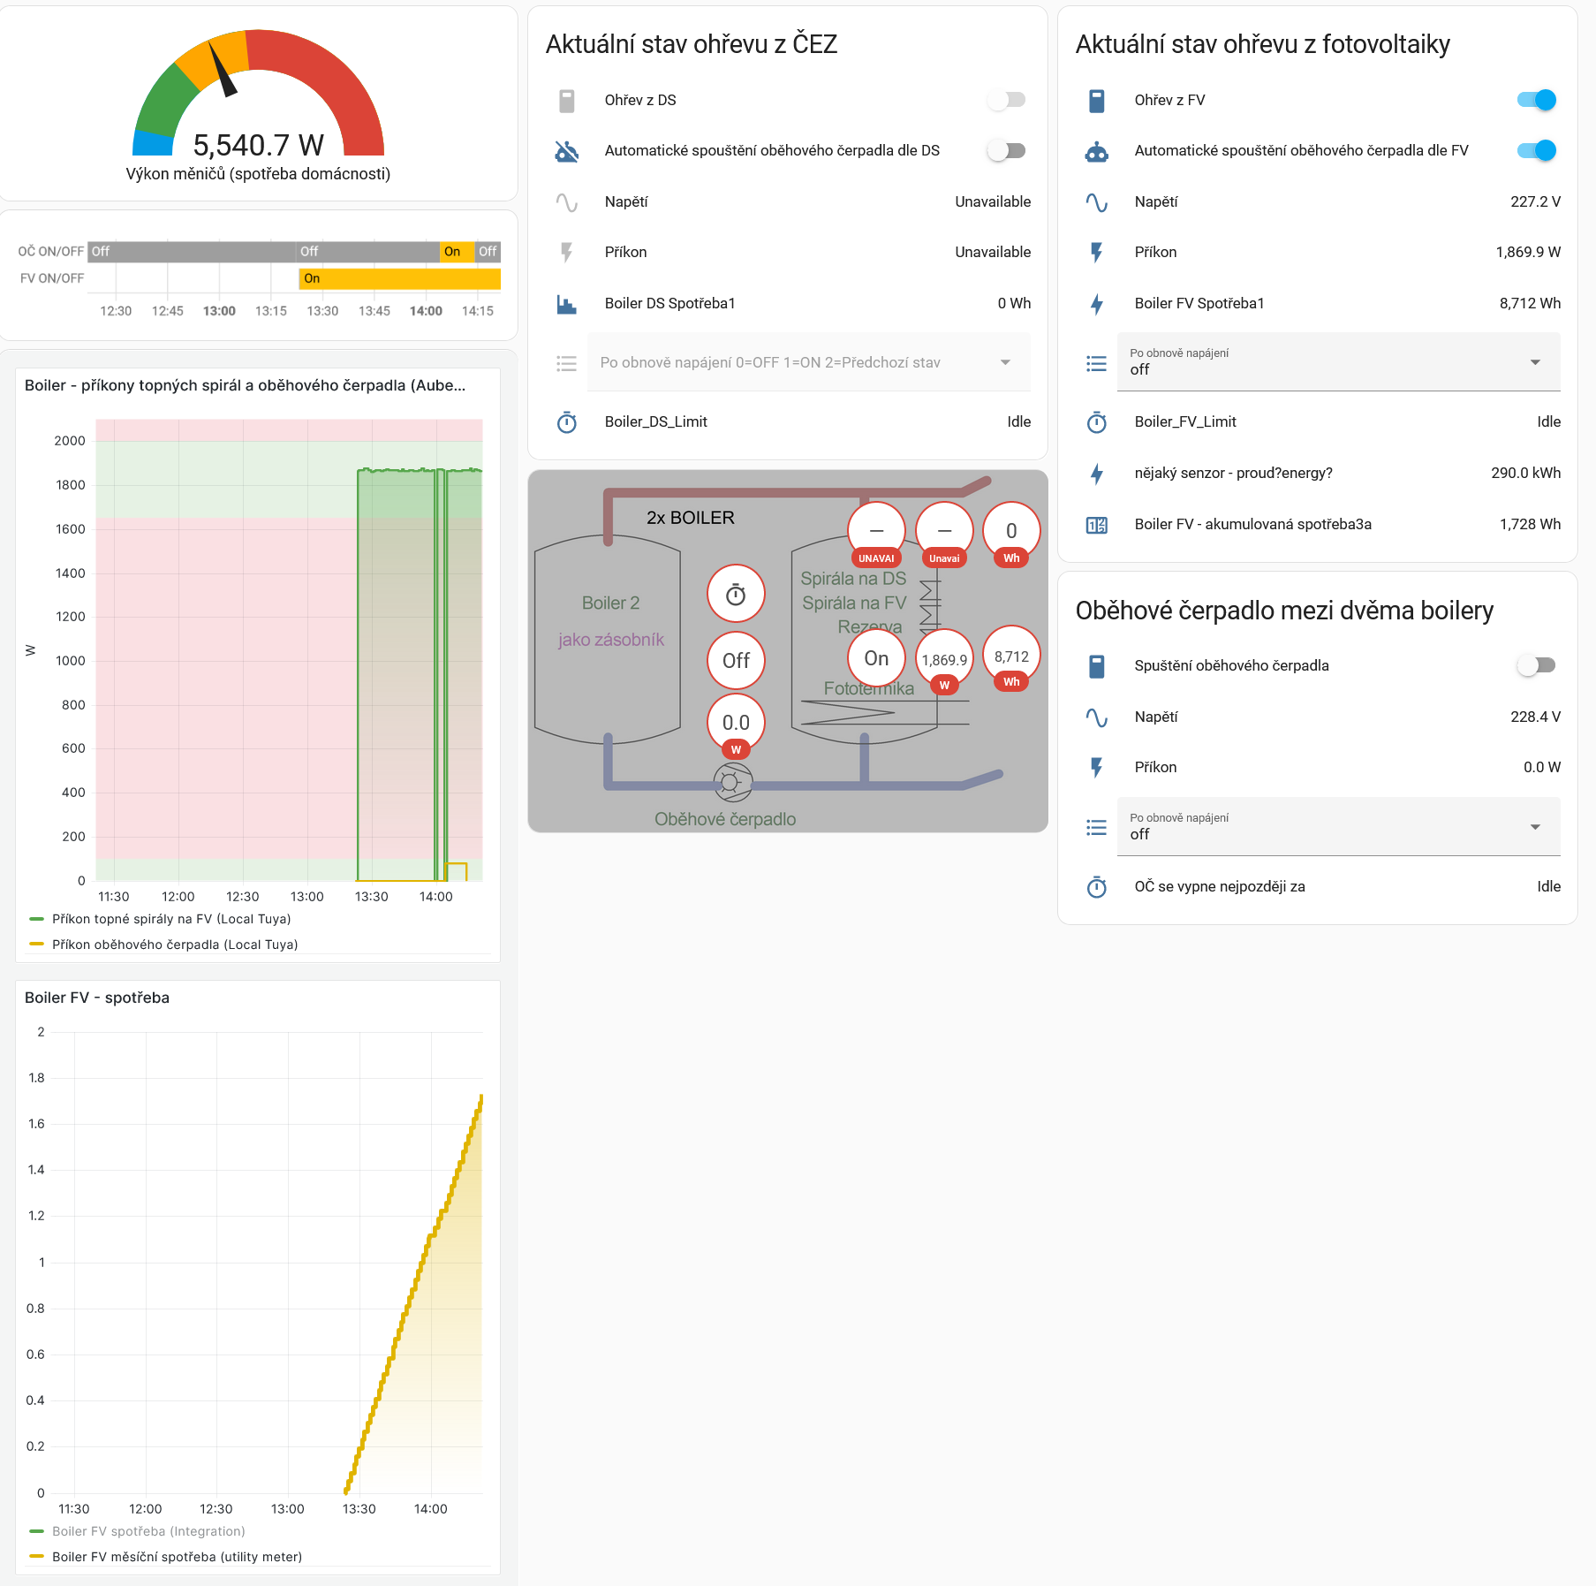Click the chart icon beside Boiler DS Spotřeba1
Image resolution: width=1596 pixels, height=1586 pixels.
tap(566, 304)
